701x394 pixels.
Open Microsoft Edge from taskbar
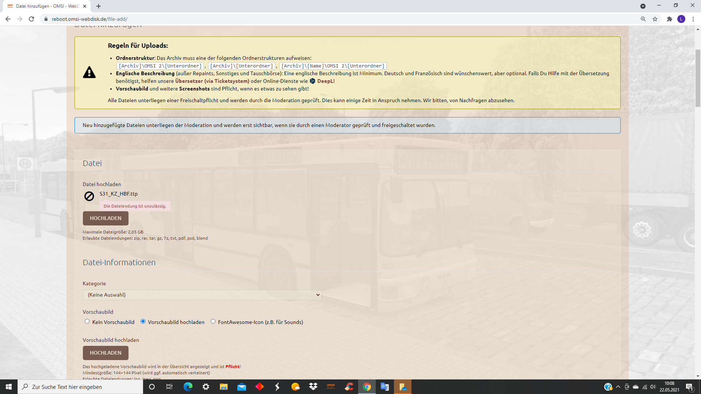click(188, 387)
